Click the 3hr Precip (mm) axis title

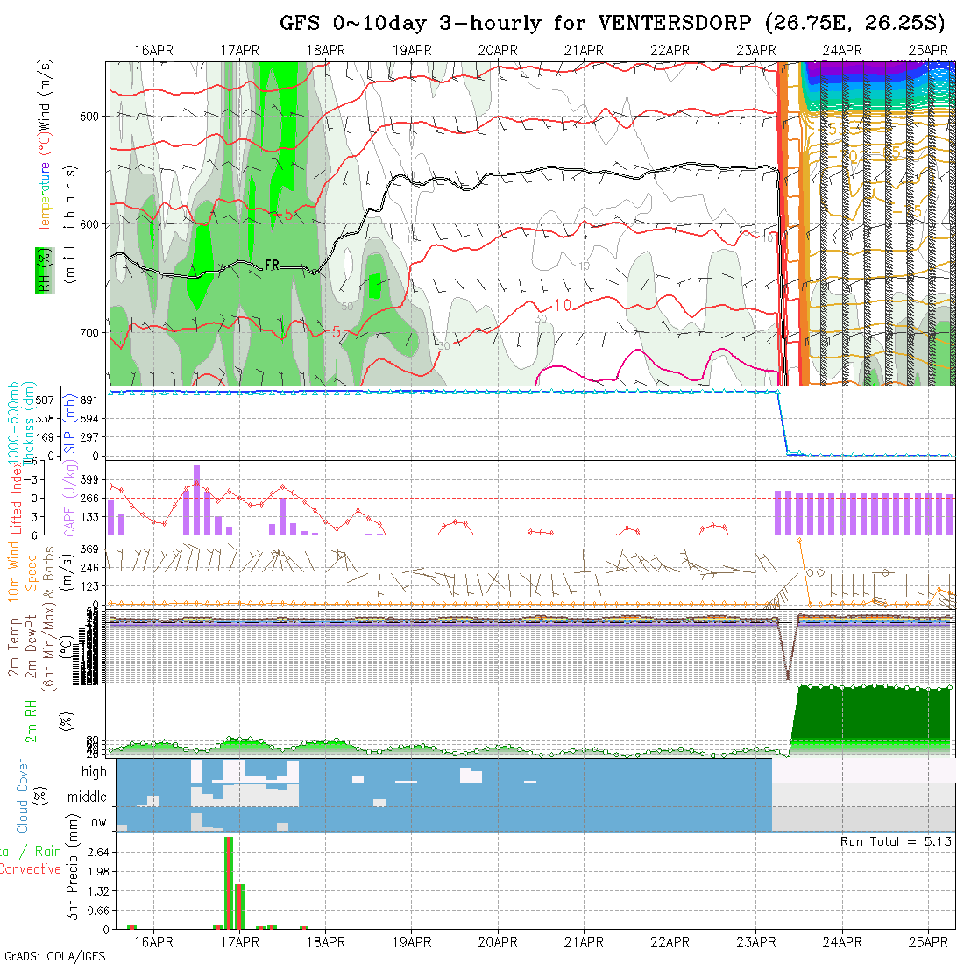[x=72, y=867]
